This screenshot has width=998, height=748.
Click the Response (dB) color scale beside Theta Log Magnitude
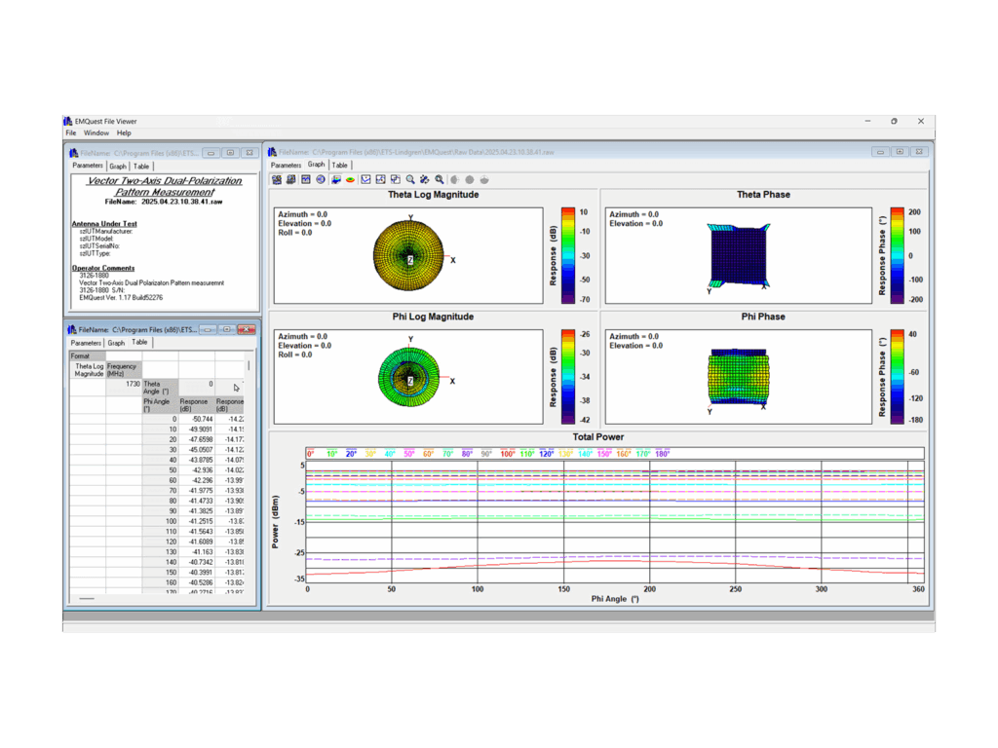pos(569,255)
